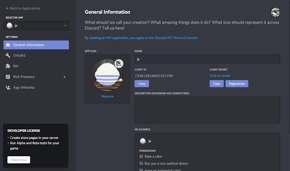Viewport: 290px width, 171px height.
Task: Select the client ID number text
Action: click(x=154, y=76)
